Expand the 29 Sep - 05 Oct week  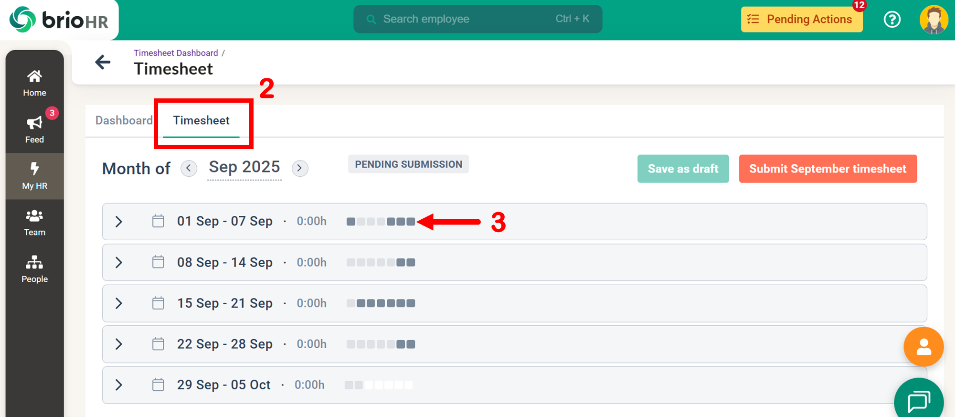pos(119,385)
